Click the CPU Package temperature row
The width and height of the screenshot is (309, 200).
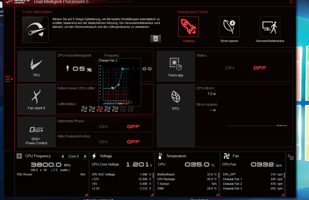pyautogui.click(x=187, y=179)
